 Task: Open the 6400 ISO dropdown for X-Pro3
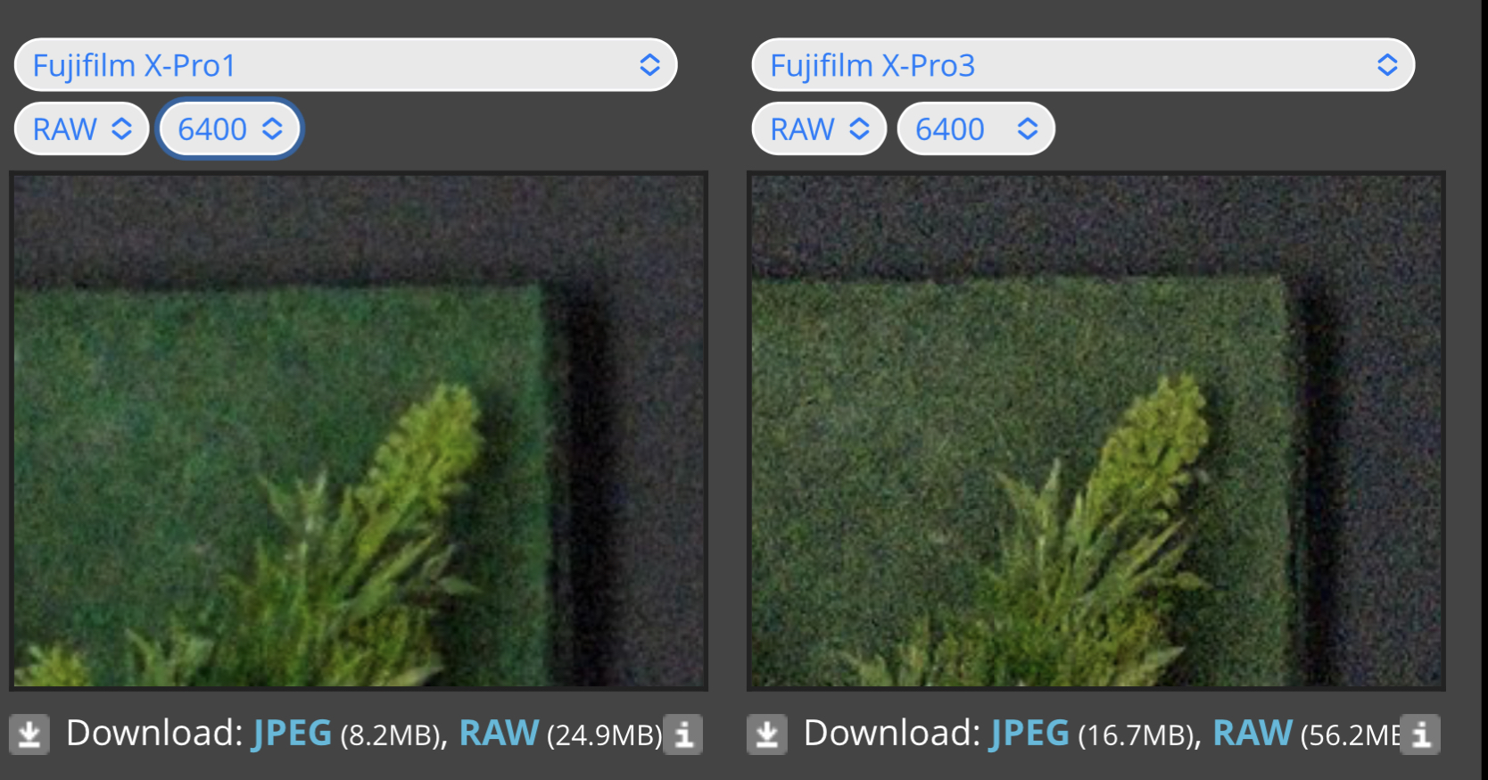pyautogui.click(x=976, y=129)
